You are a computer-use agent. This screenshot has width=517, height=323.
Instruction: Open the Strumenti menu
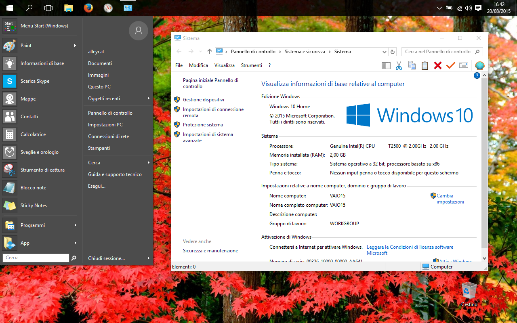point(252,65)
